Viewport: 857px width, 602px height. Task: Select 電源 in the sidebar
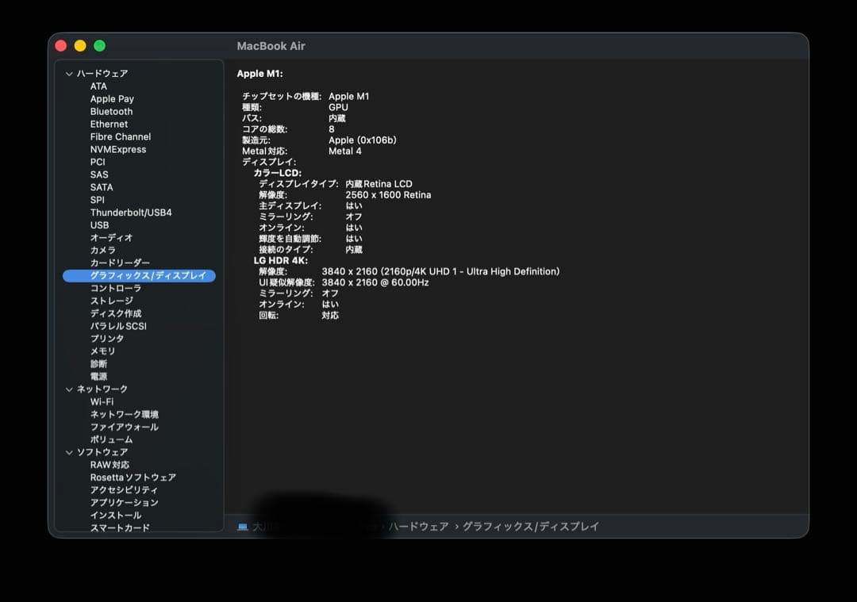tap(98, 377)
